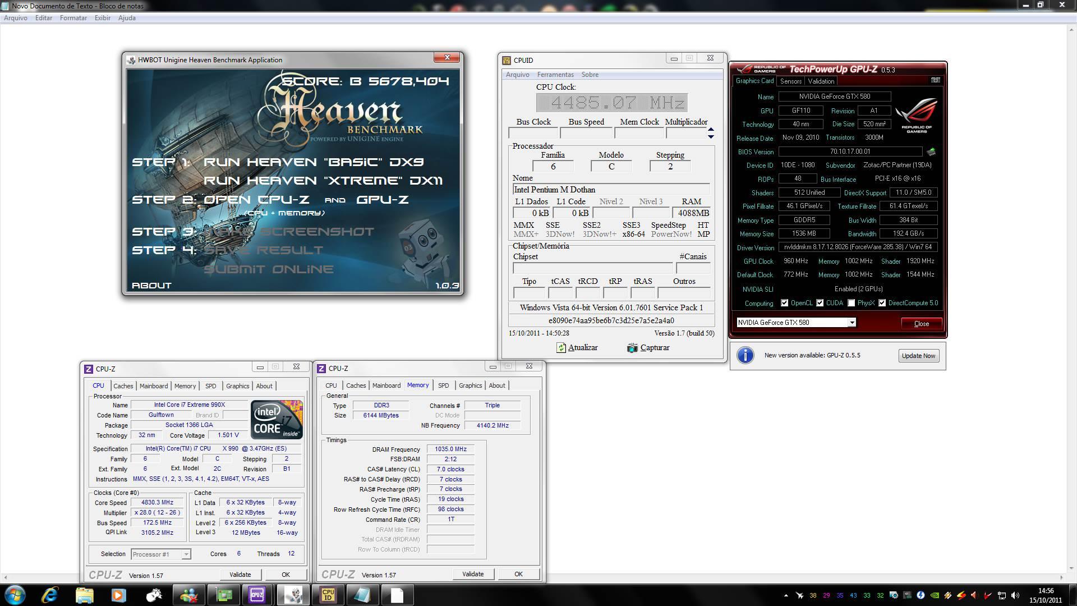The image size is (1077, 606).
Task: Click SUBMIT ONLINE in Heaven benchmark
Action: (x=269, y=269)
